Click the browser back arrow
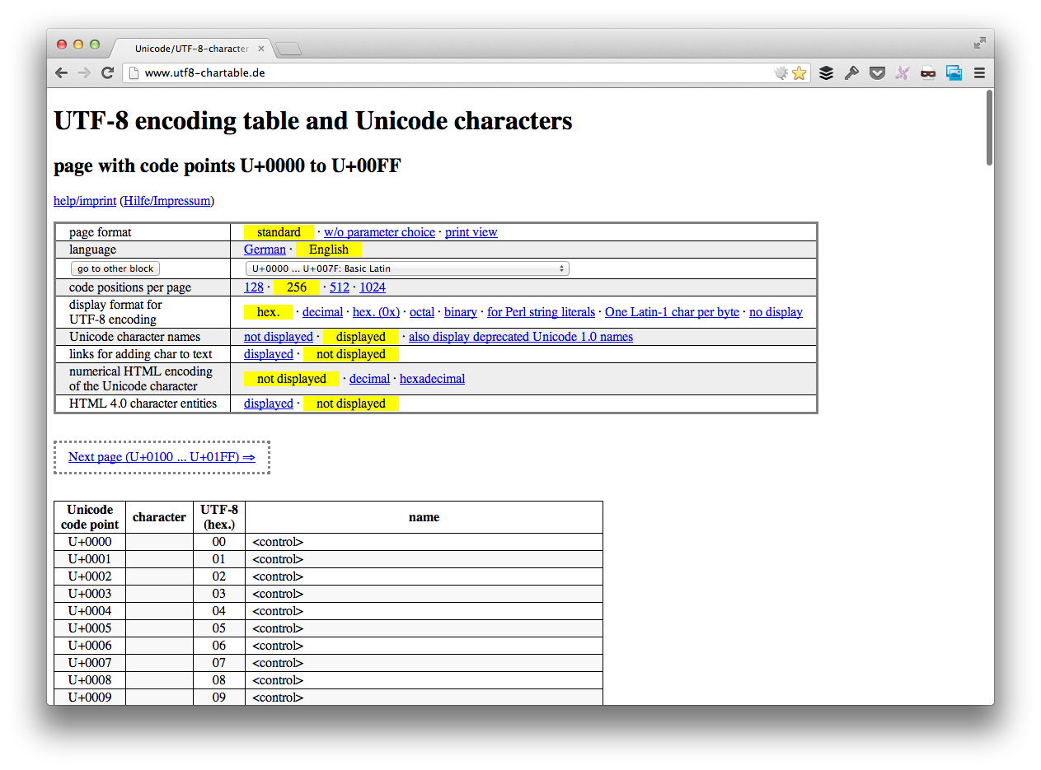This screenshot has height=770, width=1041. pyautogui.click(x=62, y=73)
